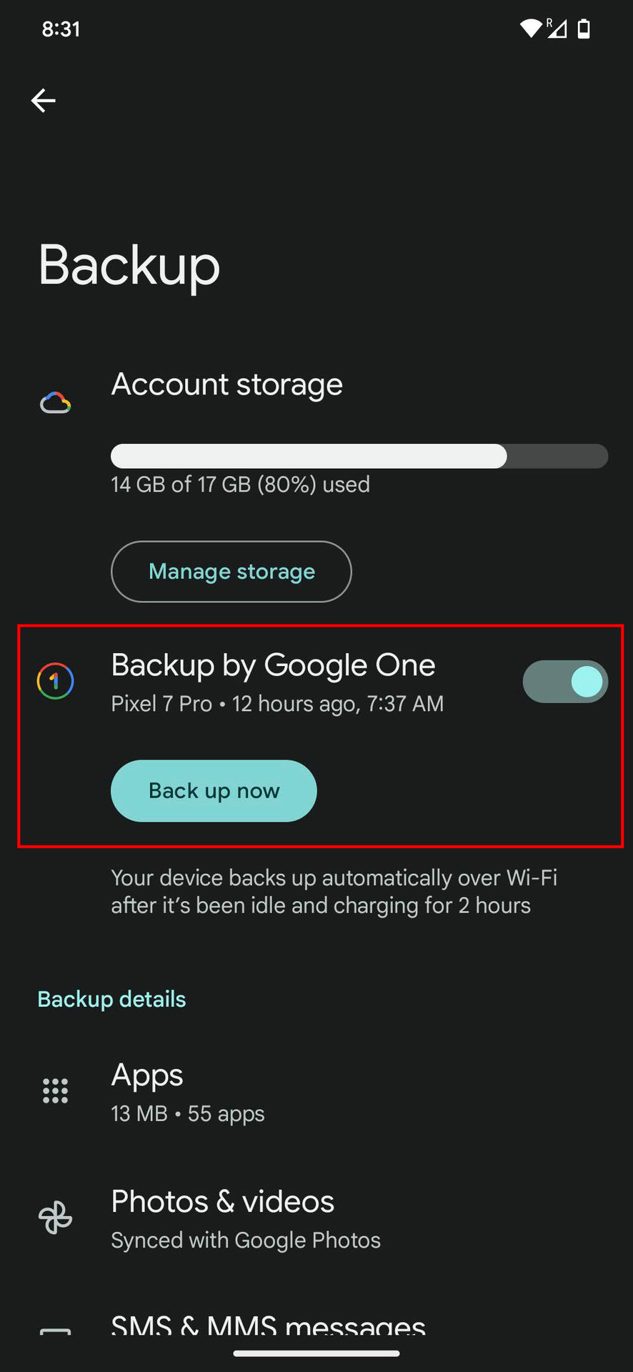Tap the Backup by Google One title

coord(274,665)
